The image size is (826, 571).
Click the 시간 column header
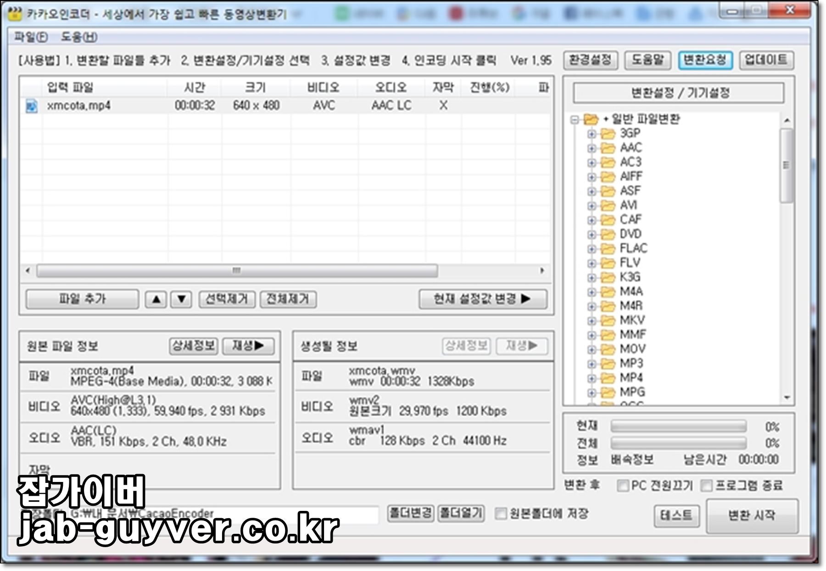195,87
